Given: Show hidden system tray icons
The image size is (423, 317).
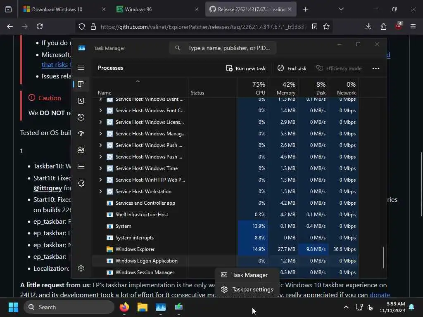Looking at the screenshot, I should pyautogui.click(x=346, y=307).
